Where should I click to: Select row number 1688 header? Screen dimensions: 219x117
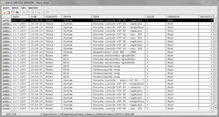7,56
